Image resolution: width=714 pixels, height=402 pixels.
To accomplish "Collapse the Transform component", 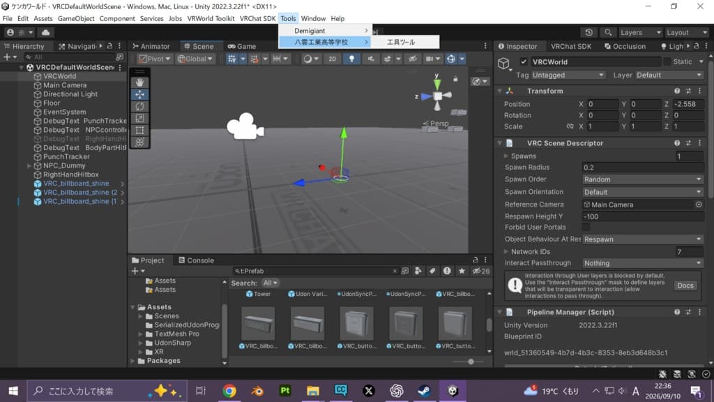I will pos(499,91).
